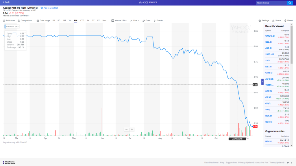Click the Back arrow link
Image resolution: width=296 pixels, height=166 pixels.
pyautogui.click(x=6, y=2)
